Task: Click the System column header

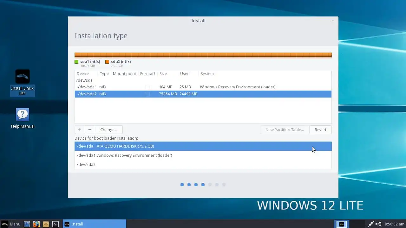Action: click(x=265, y=73)
